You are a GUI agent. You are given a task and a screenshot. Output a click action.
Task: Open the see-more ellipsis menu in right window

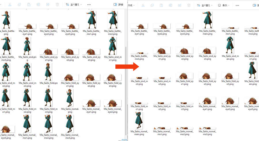pyautogui.click(x=237, y=5)
